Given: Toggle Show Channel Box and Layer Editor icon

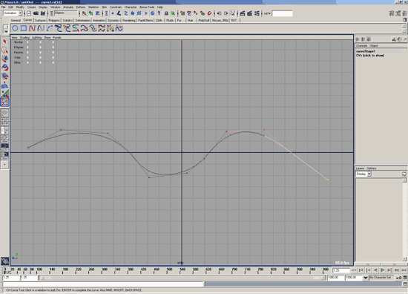Looking at the screenshot, I should (404, 13).
